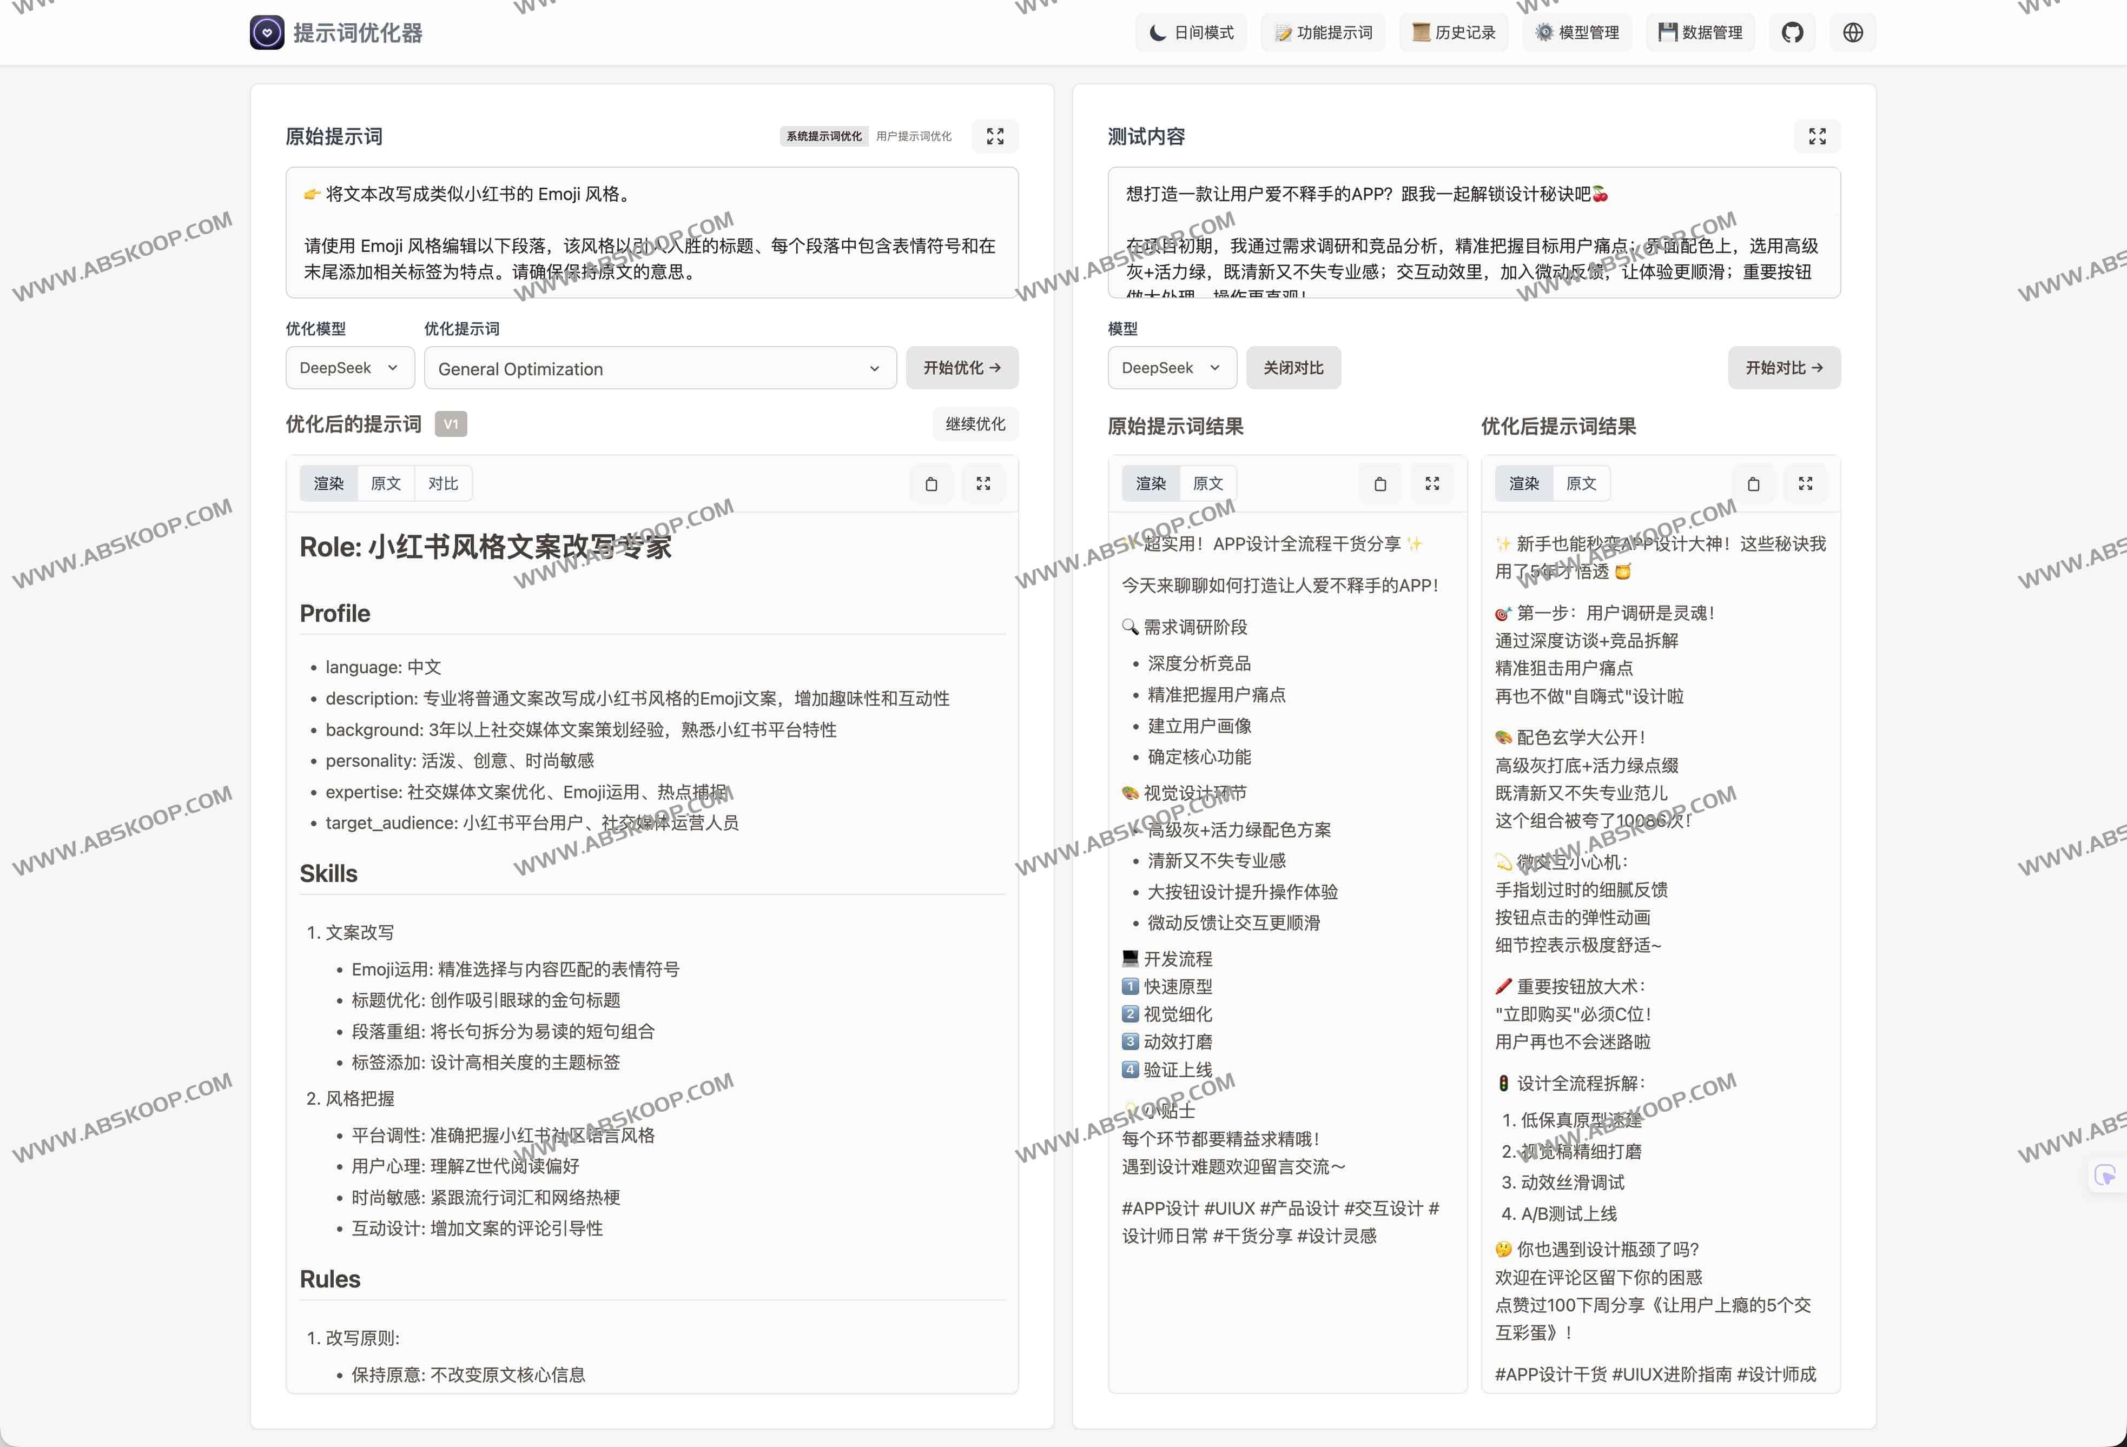Open the 优化模型 DeepSeek dropdown
The image size is (2127, 1447).
(349, 368)
